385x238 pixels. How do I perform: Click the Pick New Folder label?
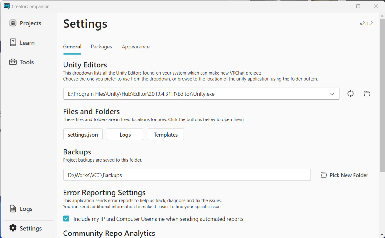[349, 175]
